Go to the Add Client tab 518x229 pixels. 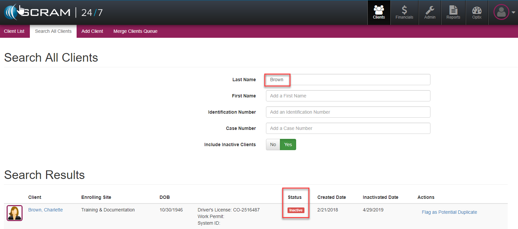(92, 31)
